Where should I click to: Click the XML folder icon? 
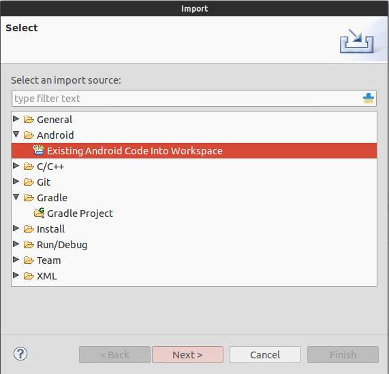tap(29, 275)
